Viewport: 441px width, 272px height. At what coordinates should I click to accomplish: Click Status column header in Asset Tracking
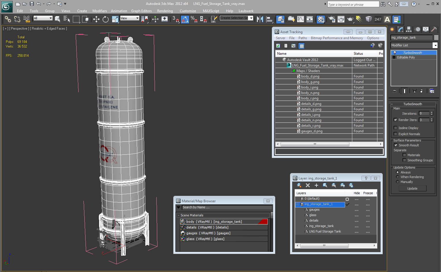tap(364, 54)
